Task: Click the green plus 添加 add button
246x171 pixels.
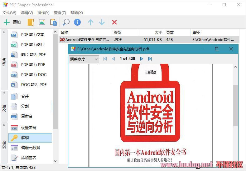Action: pyautogui.click(x=12, y=22)
